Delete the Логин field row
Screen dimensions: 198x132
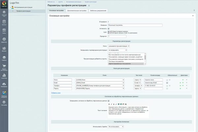click(x=186, y=80)
